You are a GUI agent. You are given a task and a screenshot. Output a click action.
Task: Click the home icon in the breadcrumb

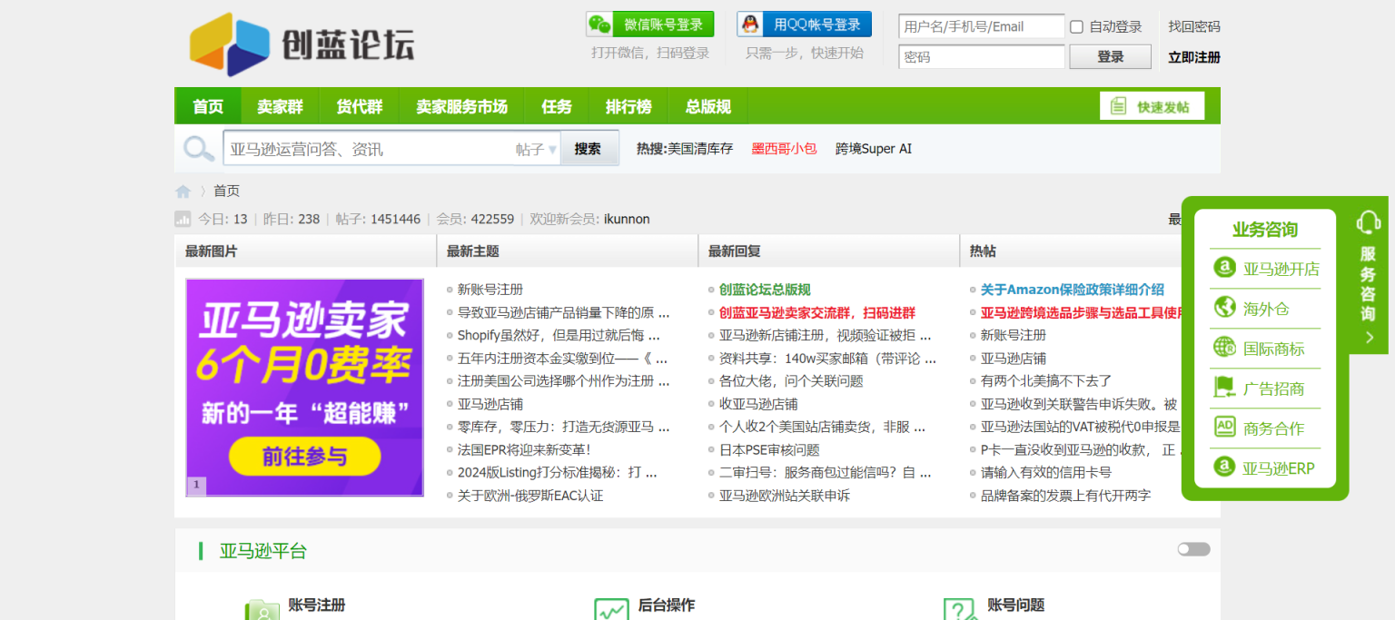[183, 191]
